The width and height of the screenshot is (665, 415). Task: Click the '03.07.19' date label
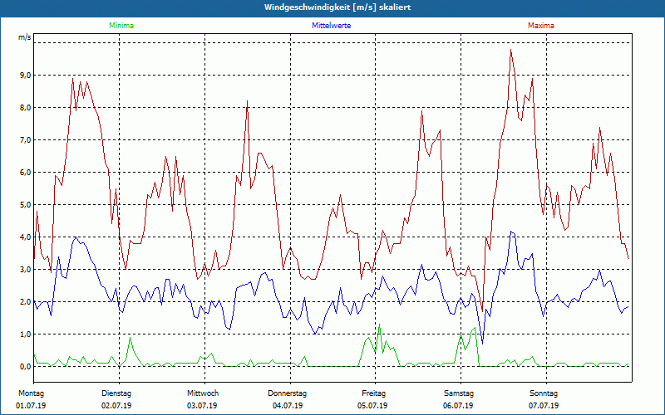202,406
